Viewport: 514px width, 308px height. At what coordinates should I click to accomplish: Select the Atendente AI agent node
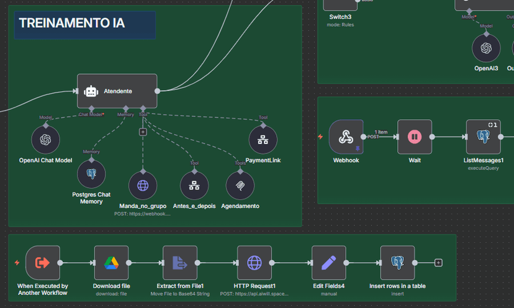pyautogui.click(x=117, y=91)
